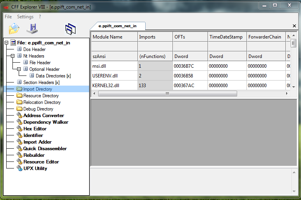The width and height of the screenshot is (301, 200).
Task: Click the UPX Utility gear icon
Action: [19, 168]
